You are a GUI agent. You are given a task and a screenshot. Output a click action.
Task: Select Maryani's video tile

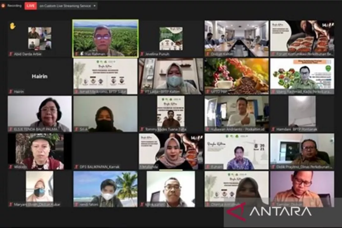click(x=40, y=189)
